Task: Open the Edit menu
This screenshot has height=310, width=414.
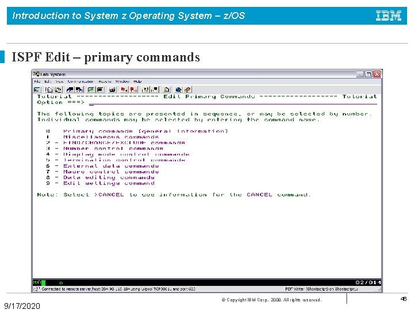Action: click(x=48, y=82)
